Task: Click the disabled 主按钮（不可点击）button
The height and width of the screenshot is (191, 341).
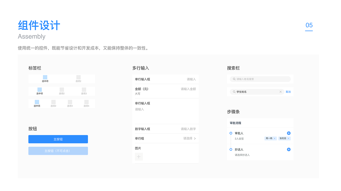Action: [x=58, y=151]
